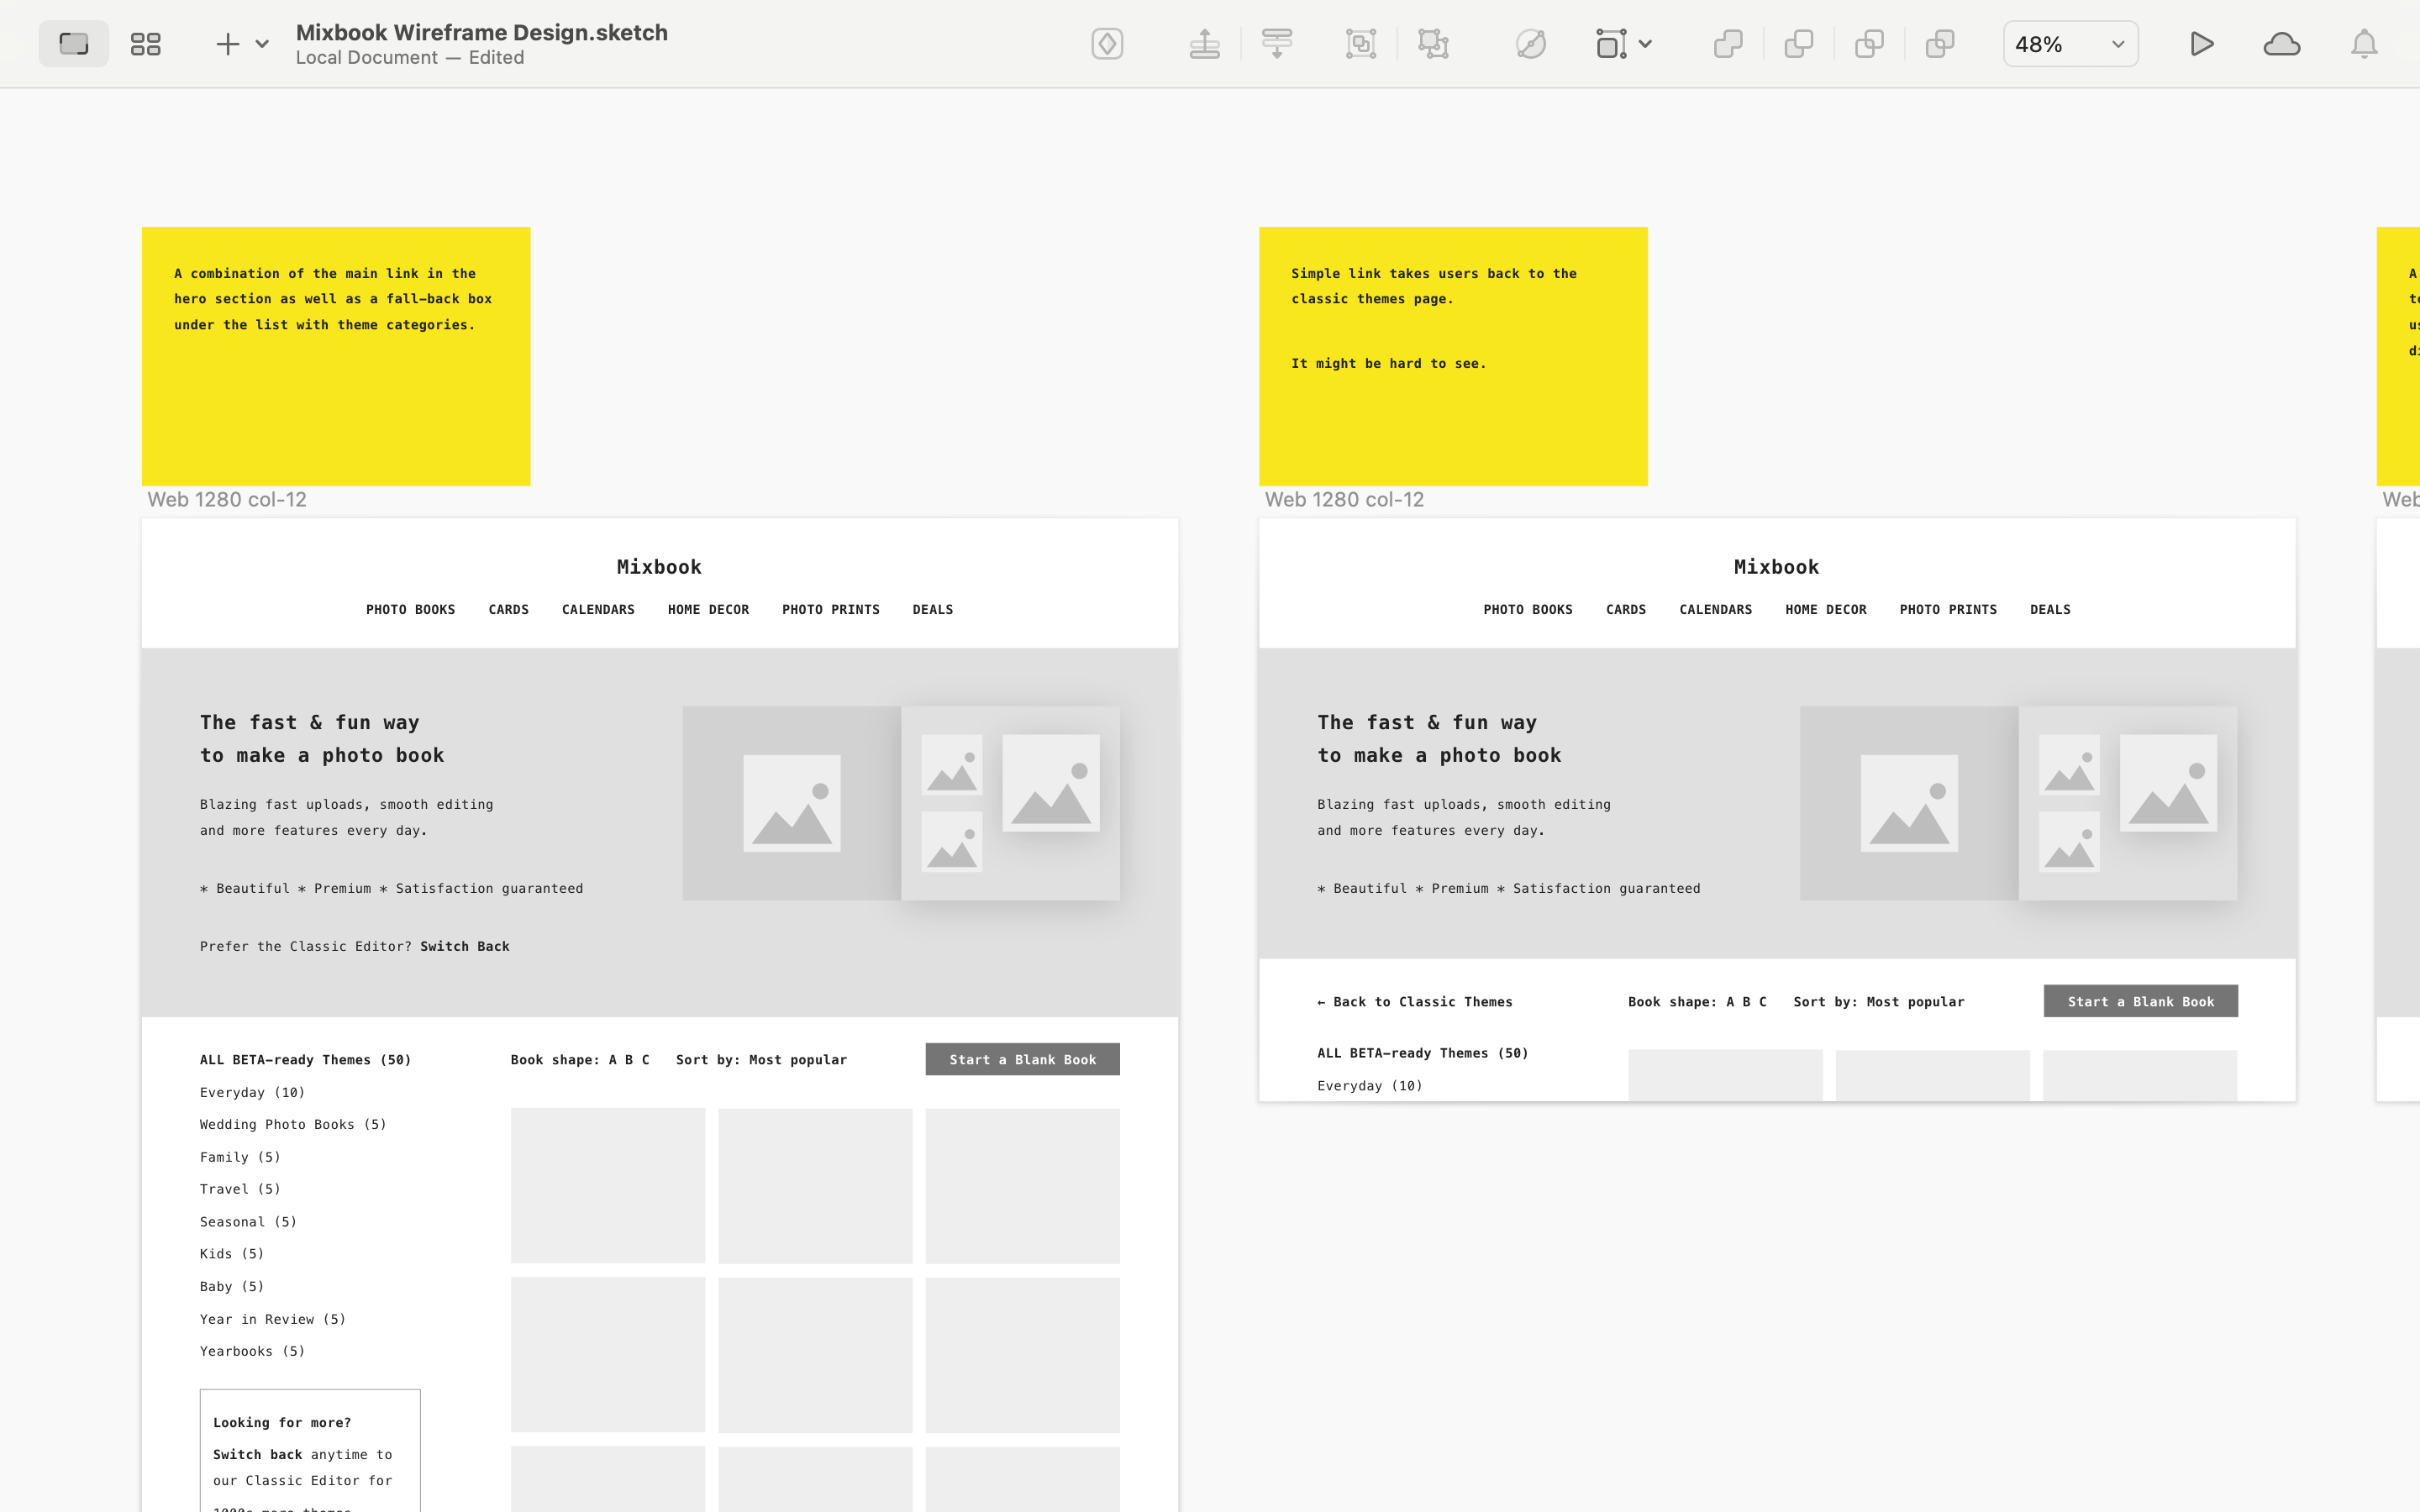Click the Cloud sync icon
The width and height of the screenshot is (2420, 1512).
coord(2282,44)
